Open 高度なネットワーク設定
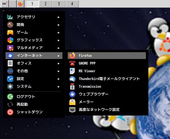The image size is (170, 139). click(107, 110)
